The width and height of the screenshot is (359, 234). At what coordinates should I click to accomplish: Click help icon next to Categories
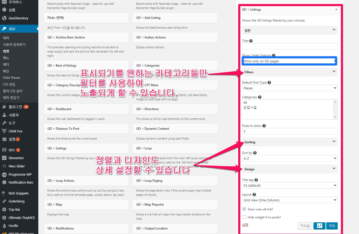pos(260,97)
